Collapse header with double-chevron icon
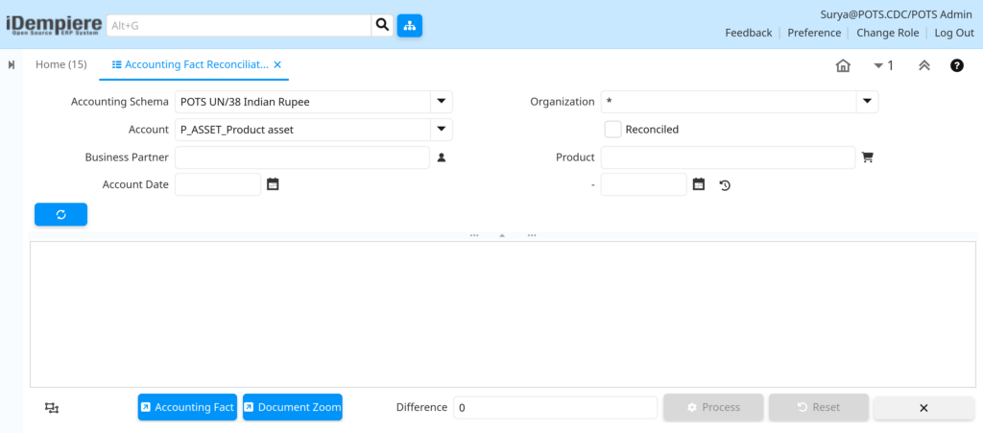 (923, 65)
